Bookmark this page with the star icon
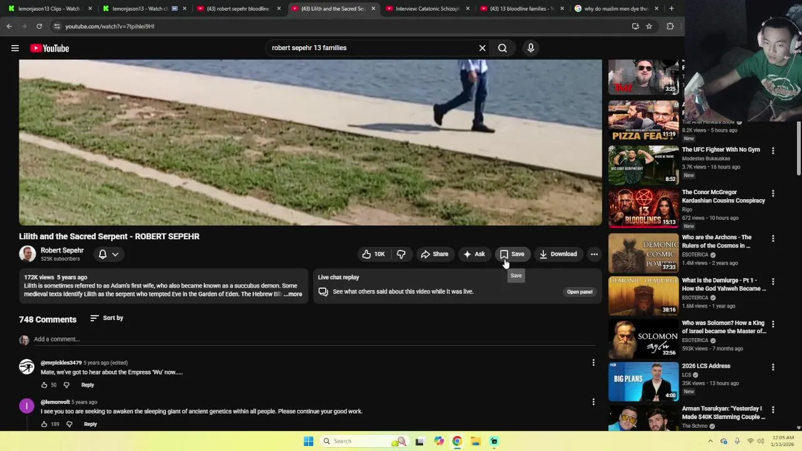The image size is (802, 451). [x=649, y=26]
